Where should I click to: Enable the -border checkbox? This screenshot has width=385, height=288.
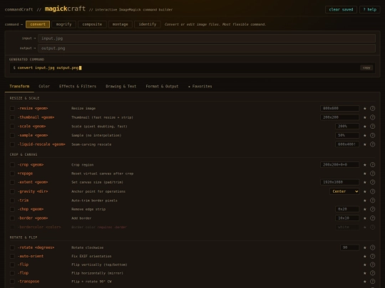(12, 218)
